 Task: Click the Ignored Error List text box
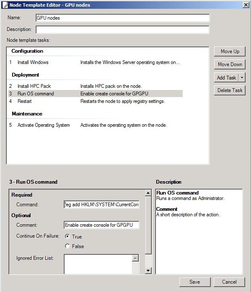coord(98,264)
